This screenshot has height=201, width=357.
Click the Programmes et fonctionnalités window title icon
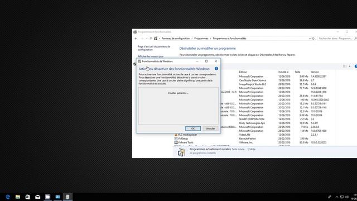(135, 32)
